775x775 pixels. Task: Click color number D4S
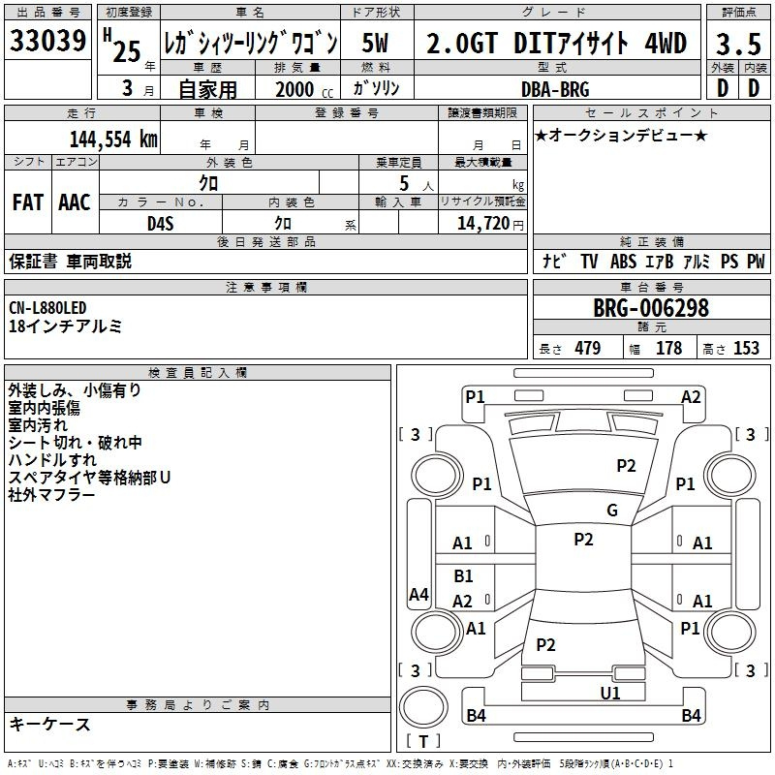click(x=161, y=224)
